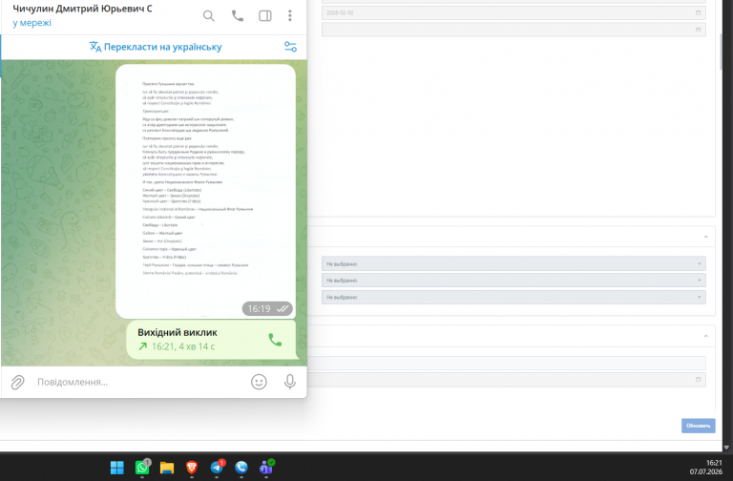Click scrollbar down arrow at bottom right

pos(726,448)
